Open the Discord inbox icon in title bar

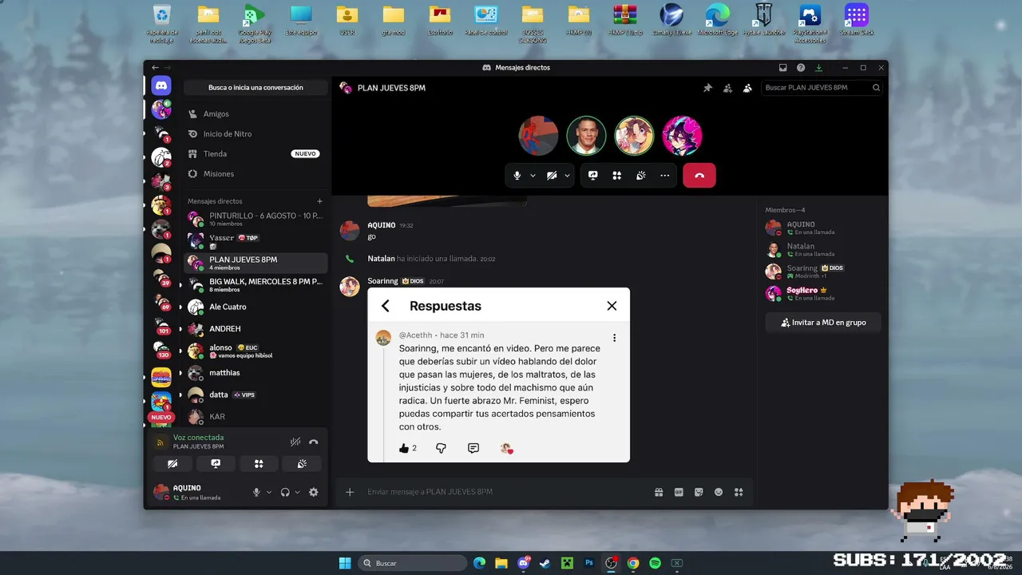(783, 68)
